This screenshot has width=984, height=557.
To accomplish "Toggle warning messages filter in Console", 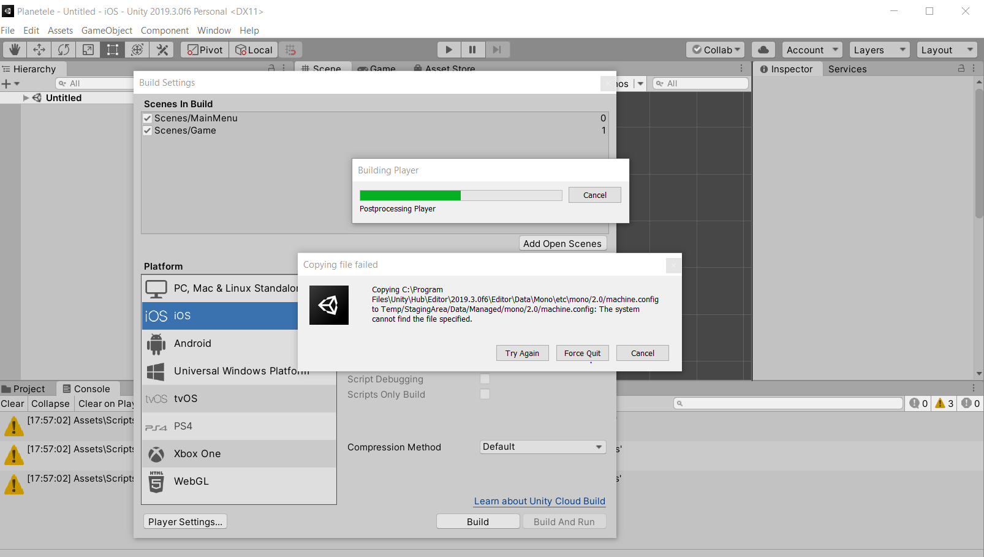I will click(944, 403).
